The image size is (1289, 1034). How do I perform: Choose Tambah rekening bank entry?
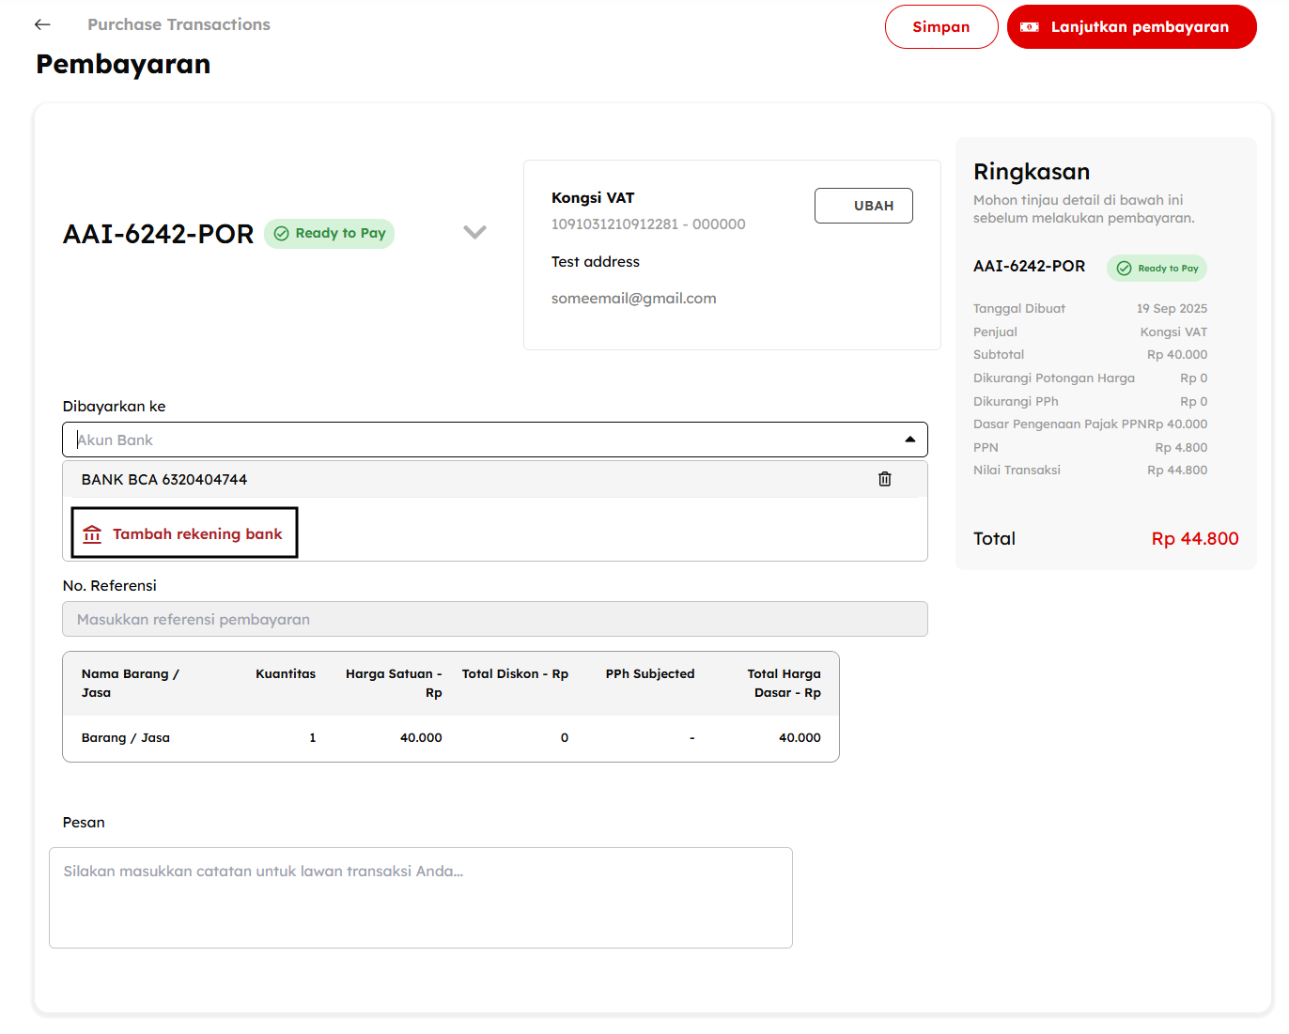coord(197,534)
